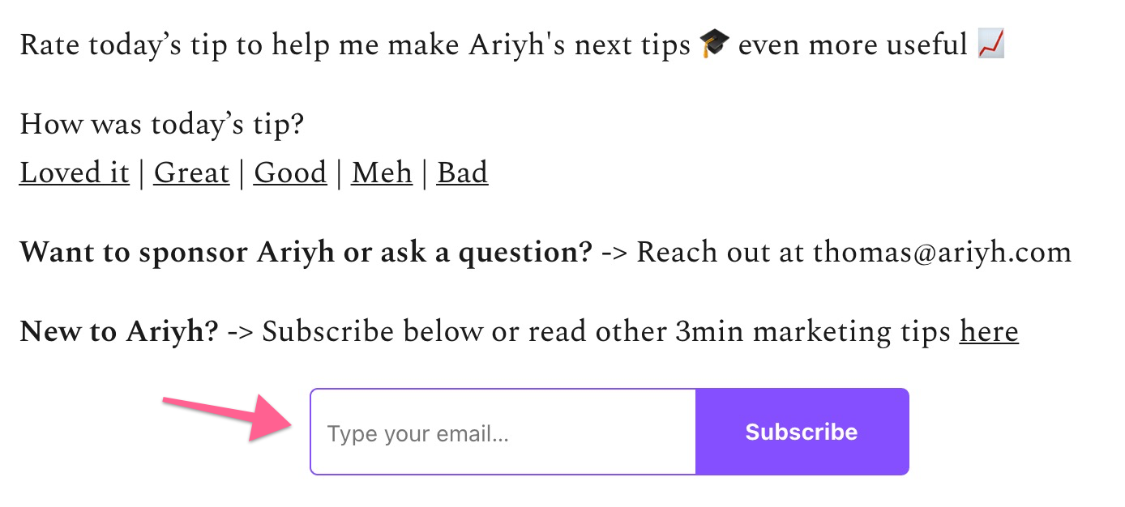Click the Rate today's tip sentence
This screenshot has width=1125, height=507.
click(512, 45)
